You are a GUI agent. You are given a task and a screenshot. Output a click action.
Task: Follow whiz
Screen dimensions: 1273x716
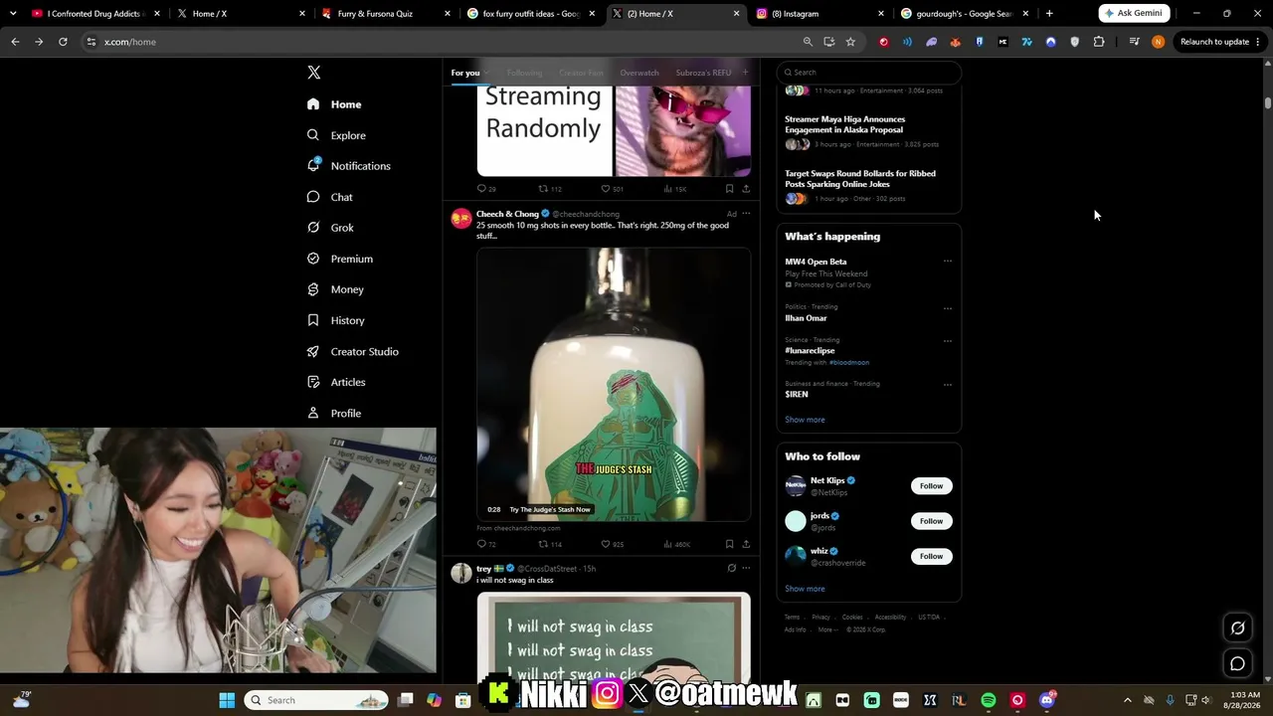point(931,556)
